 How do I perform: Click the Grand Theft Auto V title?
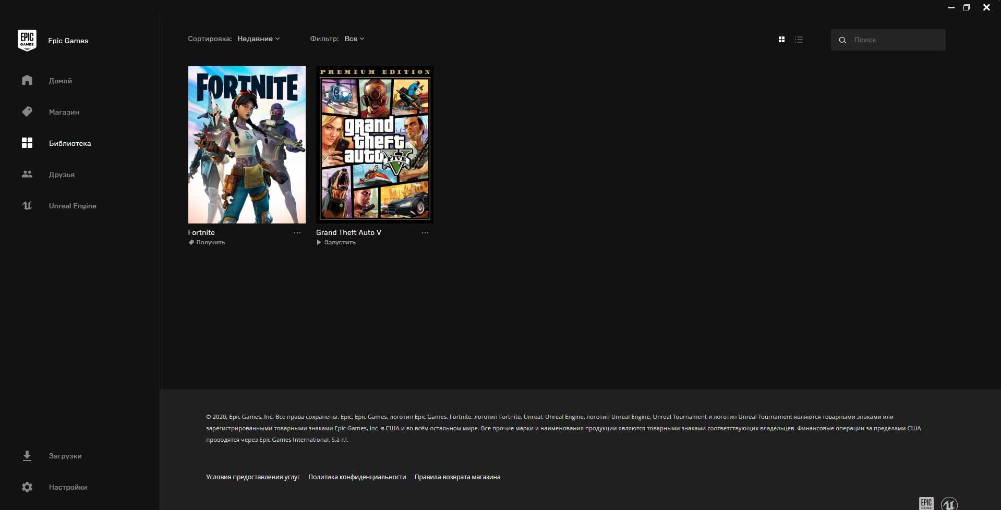[348, 232]
